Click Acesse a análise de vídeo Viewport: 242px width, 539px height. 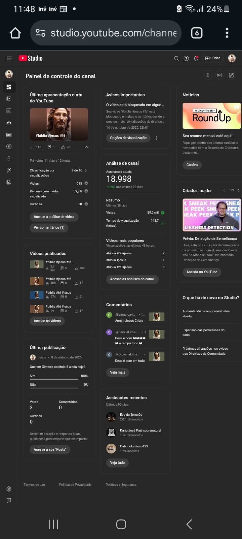point(54,217)
